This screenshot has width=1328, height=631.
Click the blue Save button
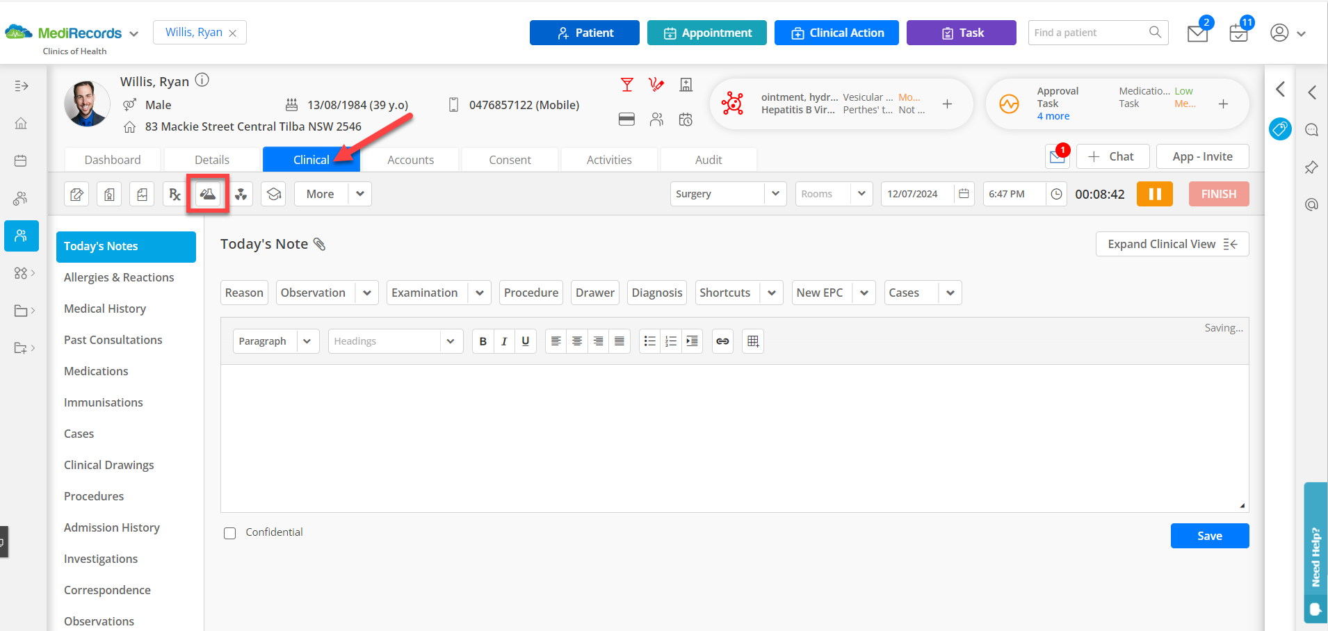(x=1210, y=536)
